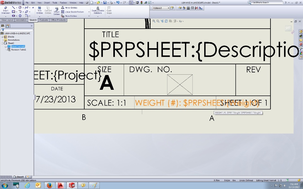Expand the Blocks folder in tree

pyautogui.click(x=2, y=37)
